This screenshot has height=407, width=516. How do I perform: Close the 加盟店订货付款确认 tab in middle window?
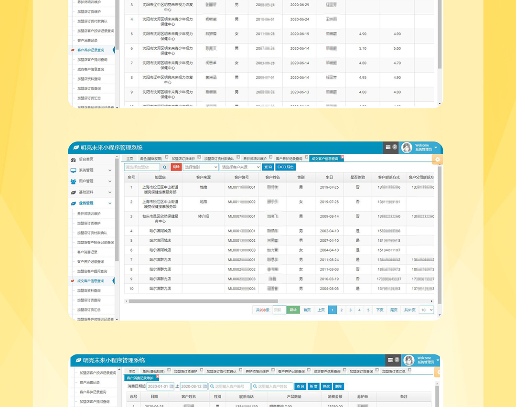pyautogui.click(x=238, y=157)
